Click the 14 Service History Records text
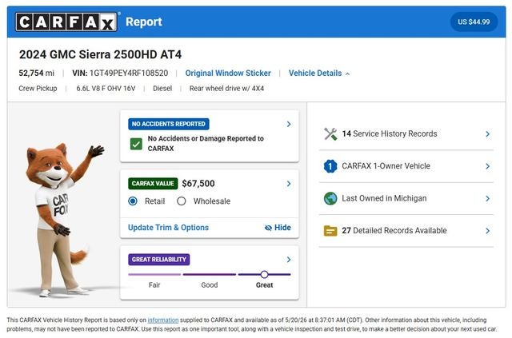512x338 pixels. [390, 133]
